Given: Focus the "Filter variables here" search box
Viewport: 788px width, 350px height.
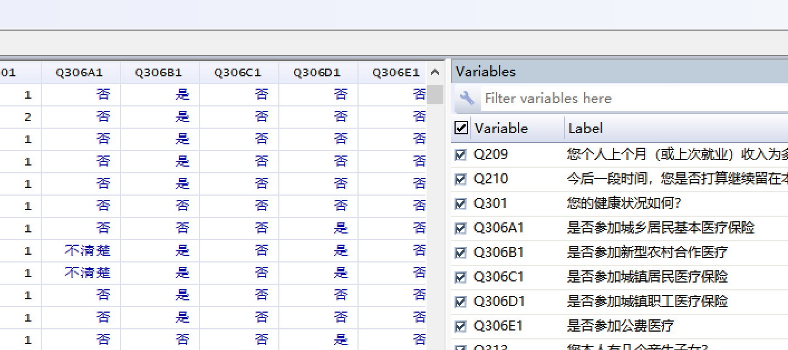Looking at the screenshot, I should coord(613,99).
